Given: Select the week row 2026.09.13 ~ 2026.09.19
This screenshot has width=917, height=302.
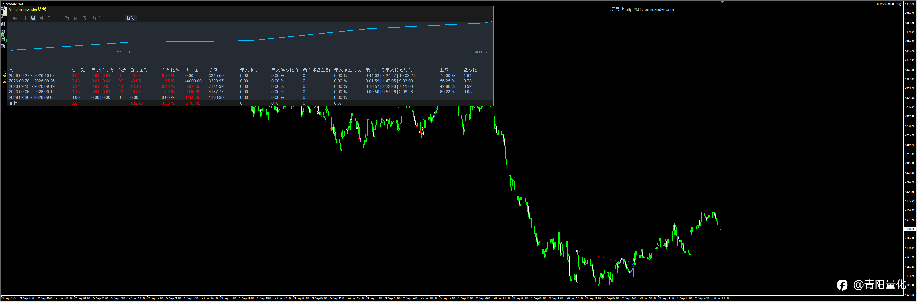Looking at the screenshot, I should pyautogui.click(x=250, y=86).
